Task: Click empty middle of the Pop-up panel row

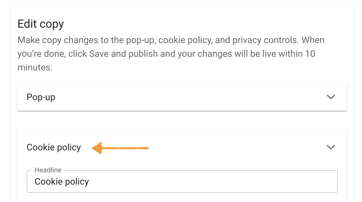Action: point(183,97)
